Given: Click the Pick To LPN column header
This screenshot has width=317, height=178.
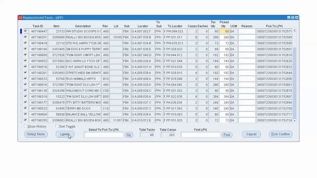Looking at the screenshot, I should (x=274, y=26).
